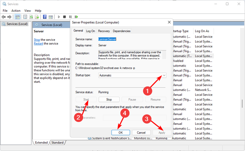This screenshot has width=245, height=151.
Task: Click the Disabled startup type cell
Action: point(178,61)
